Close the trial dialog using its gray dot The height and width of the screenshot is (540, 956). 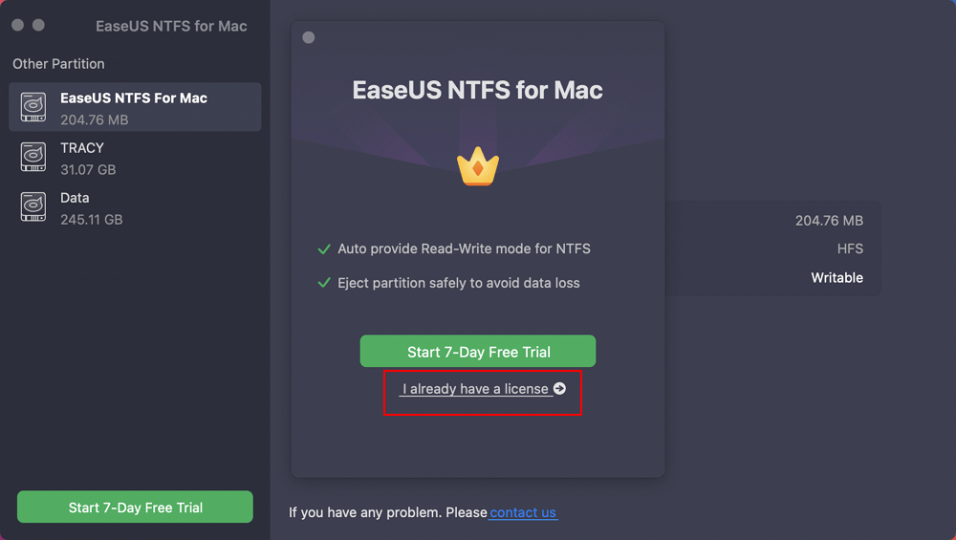308,37
